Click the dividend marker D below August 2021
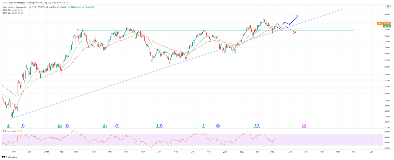Viewport: 394px width, 160px height. point(161,126)
